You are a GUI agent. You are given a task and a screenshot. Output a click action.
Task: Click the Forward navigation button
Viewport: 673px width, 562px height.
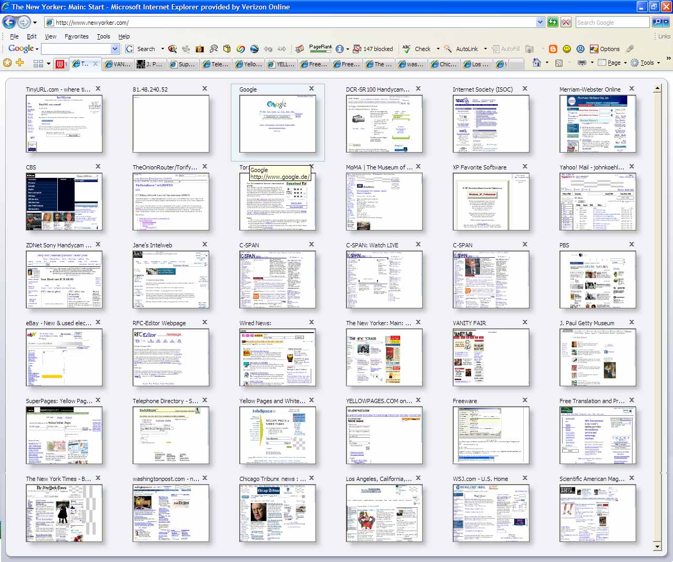coord(24,22)
